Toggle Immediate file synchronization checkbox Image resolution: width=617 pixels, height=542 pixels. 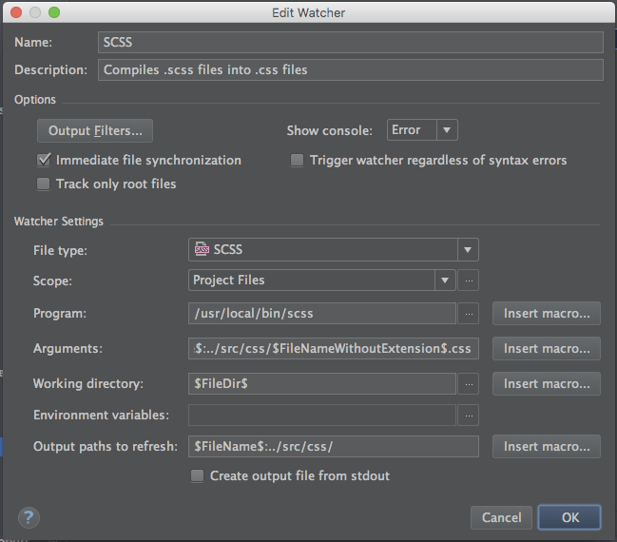44,160
